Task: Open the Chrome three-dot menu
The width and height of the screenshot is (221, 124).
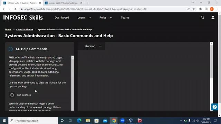Action: click(217, 9)
